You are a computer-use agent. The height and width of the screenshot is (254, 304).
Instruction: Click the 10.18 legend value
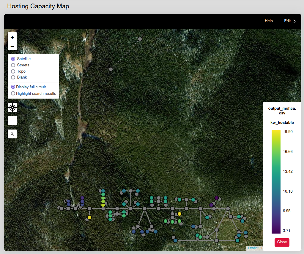(288, 191)
